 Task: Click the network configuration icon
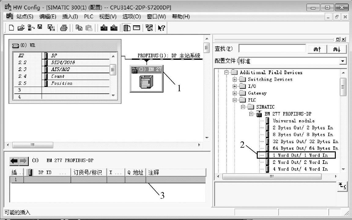click(149, 28)
